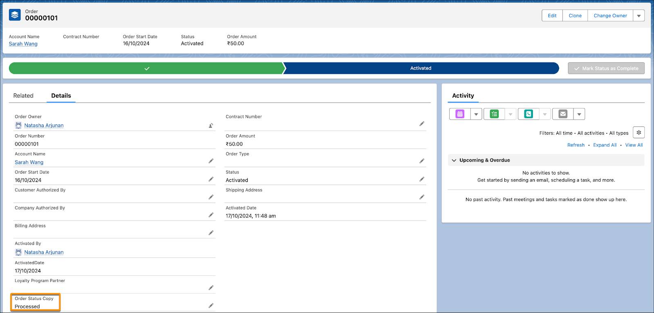Screen dimensions: 654x313
Task: Open Natasha Arjunan link under Order Owner
Action: pyautogui.click(x=44, y=125)
